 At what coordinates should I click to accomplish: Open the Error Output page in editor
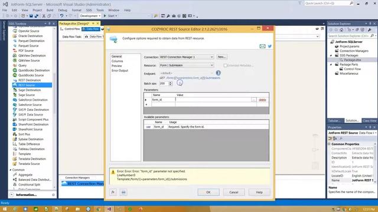pyautogui.click(x=120, y=71)
